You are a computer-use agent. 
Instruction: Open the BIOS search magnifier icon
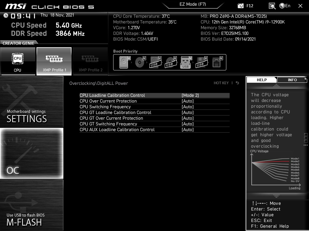coord(272,6)
